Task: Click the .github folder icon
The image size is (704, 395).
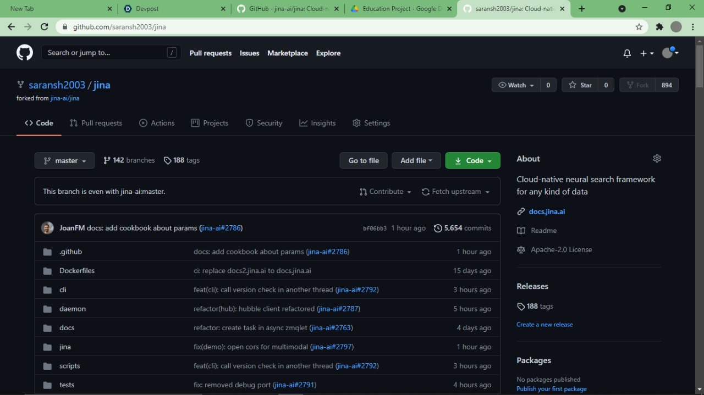Action: 47,252
